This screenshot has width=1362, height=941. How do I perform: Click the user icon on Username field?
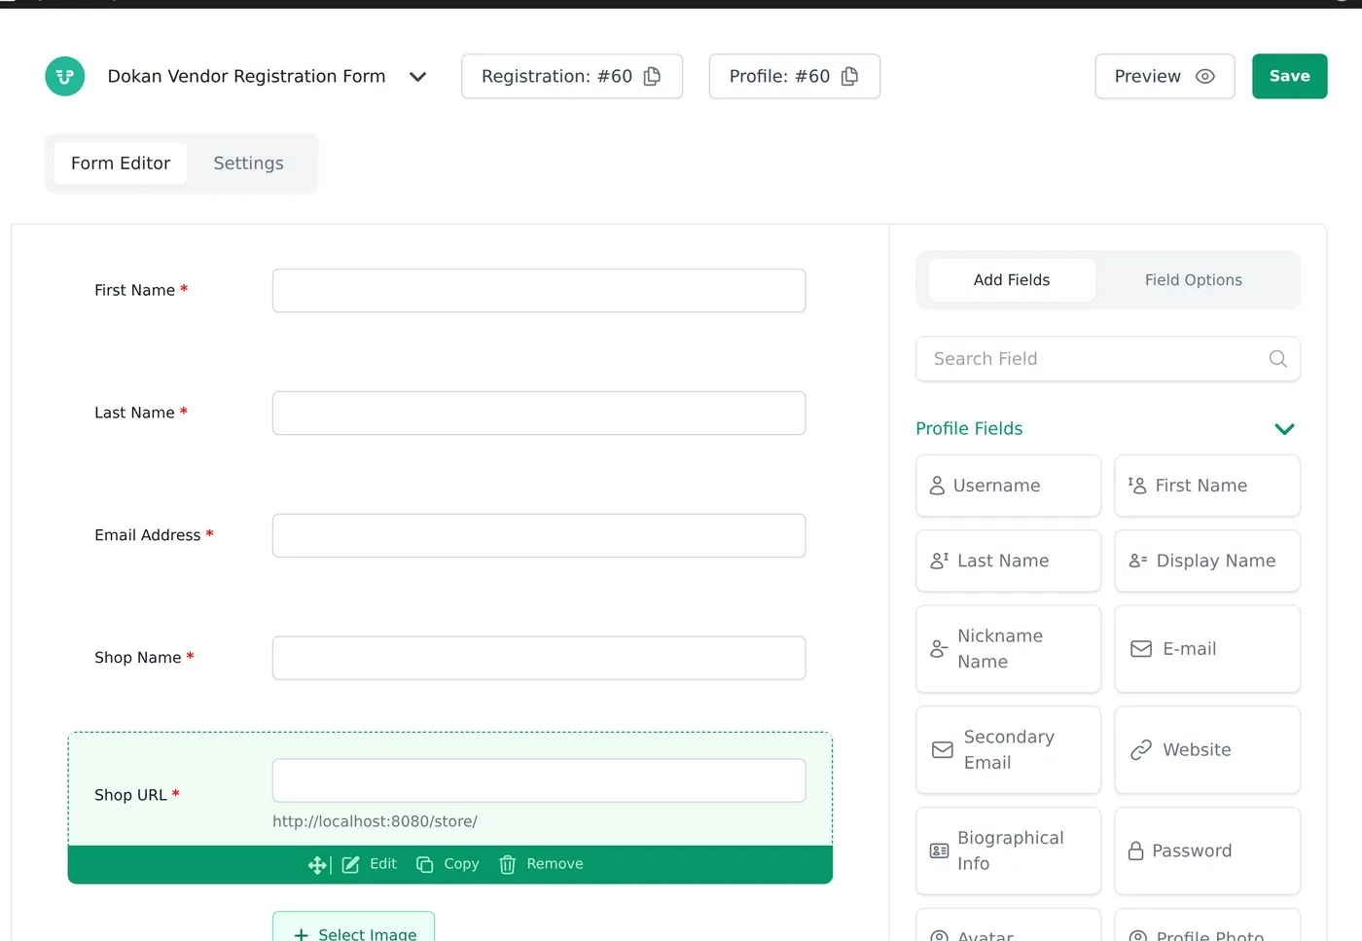click(937, 486)
